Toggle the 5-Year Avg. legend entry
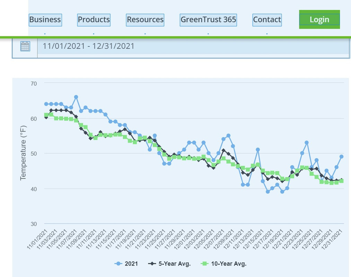Viewport: 351px width, 277px height. 169,263
